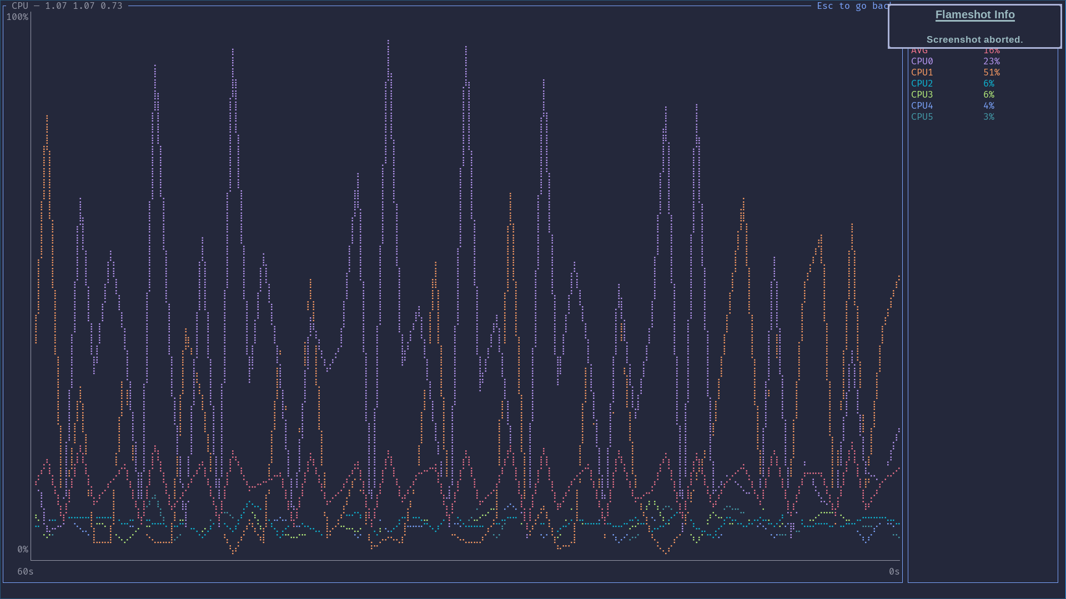Toggle highlighting of the CPU1 graph line
1066x599 pixels.
coord(922,72)
